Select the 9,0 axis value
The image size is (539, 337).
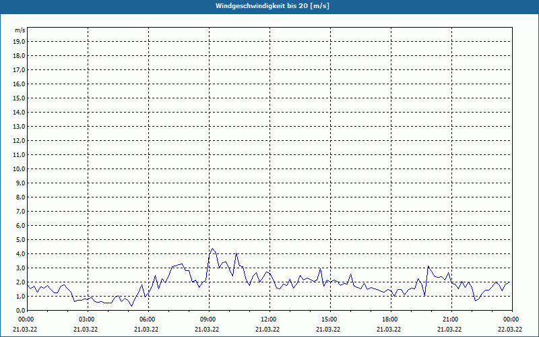(20, 183)
